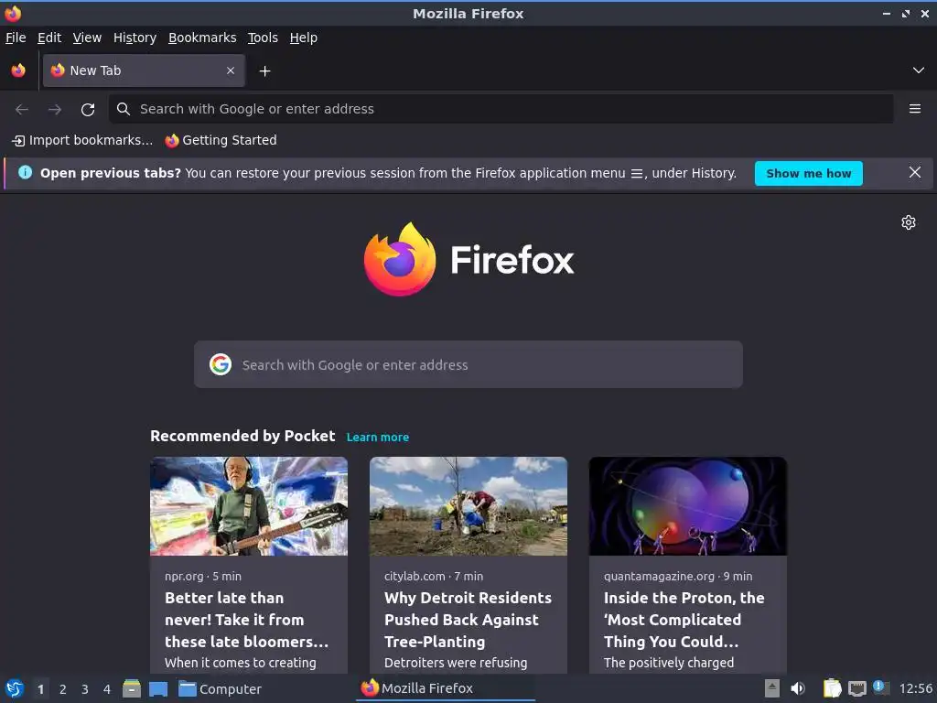Open the Firefox hamburger application menu
This screenshot has width=937, height=703.
tap(914, 109)
